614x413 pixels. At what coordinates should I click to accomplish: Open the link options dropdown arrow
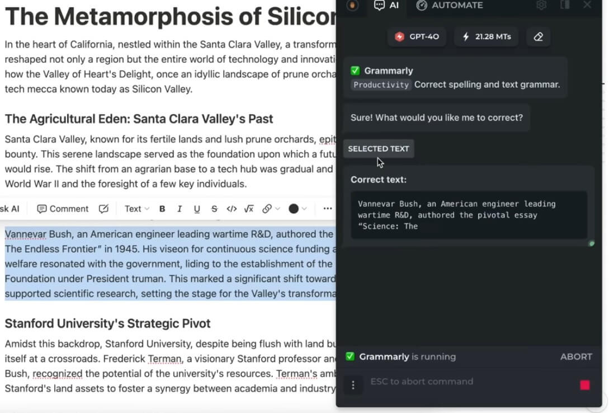277,209
